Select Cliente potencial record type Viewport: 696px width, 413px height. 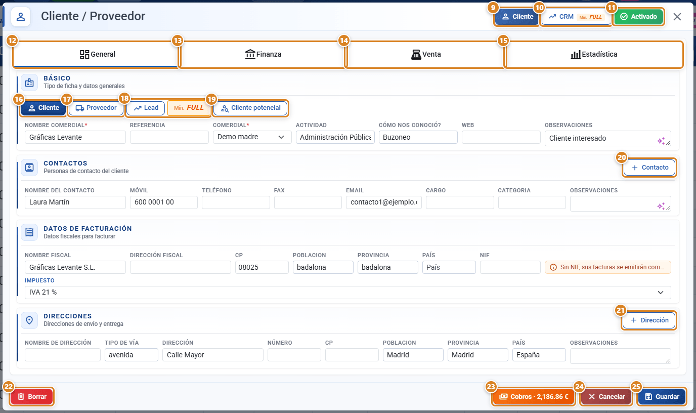pos(250,108)
